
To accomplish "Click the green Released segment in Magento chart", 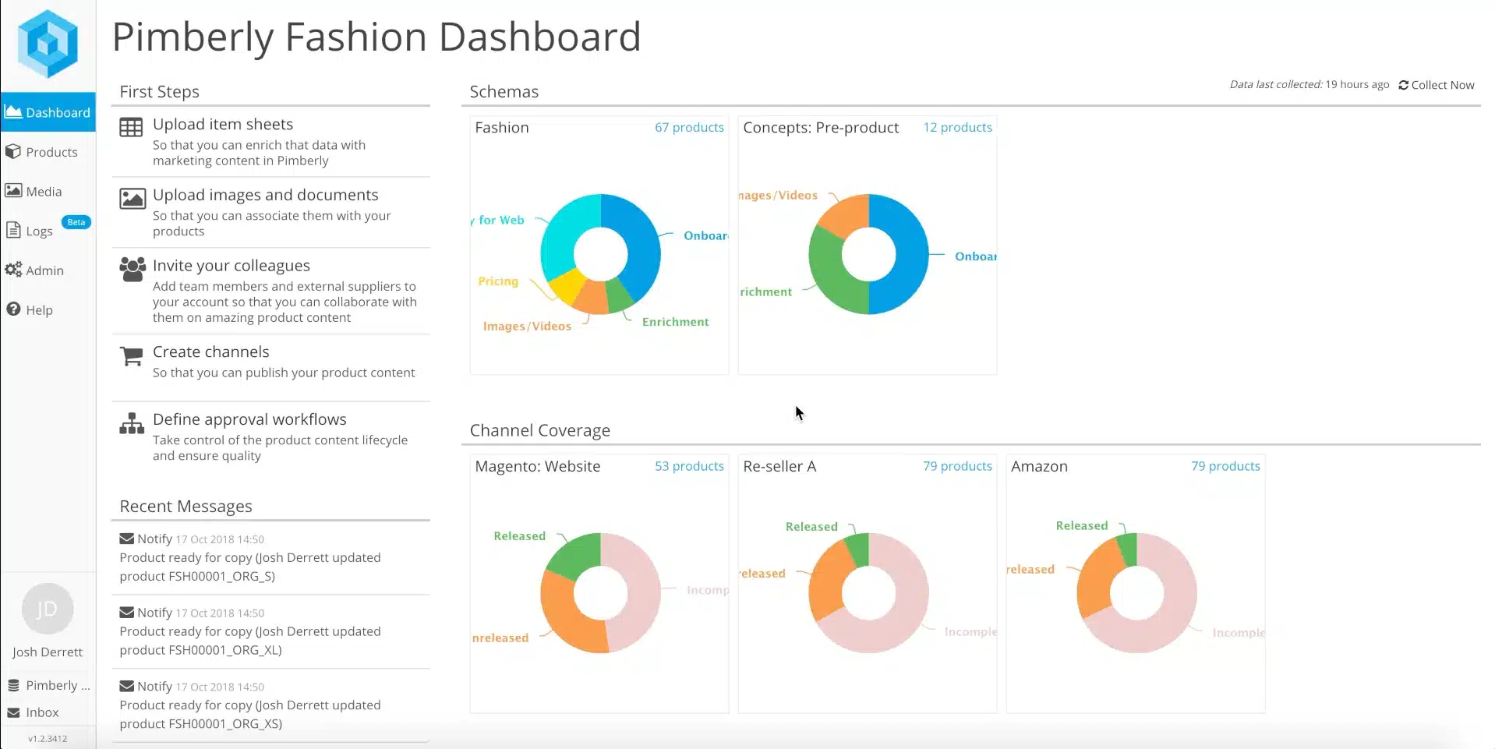I will point(578,555).
